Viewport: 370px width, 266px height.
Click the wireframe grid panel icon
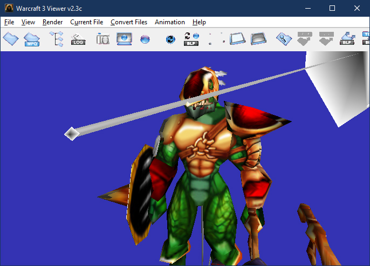click(x=237, y=39)
